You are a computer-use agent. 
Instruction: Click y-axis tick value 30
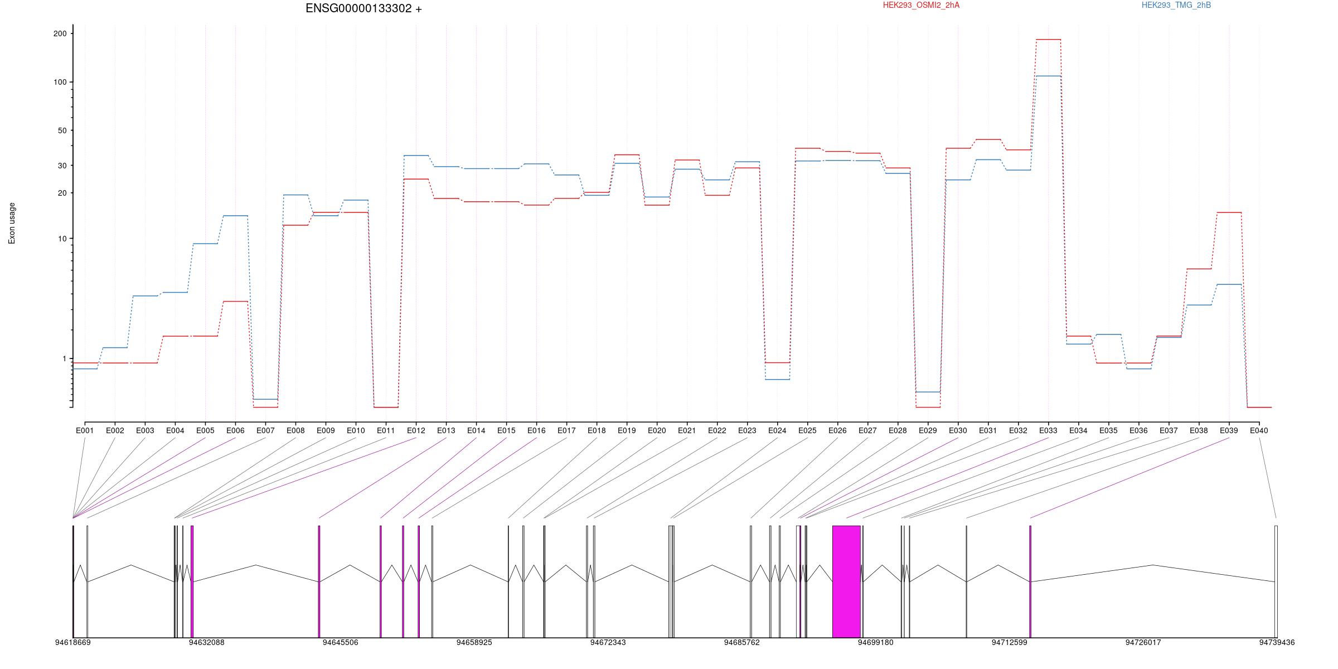click(62, 166)
